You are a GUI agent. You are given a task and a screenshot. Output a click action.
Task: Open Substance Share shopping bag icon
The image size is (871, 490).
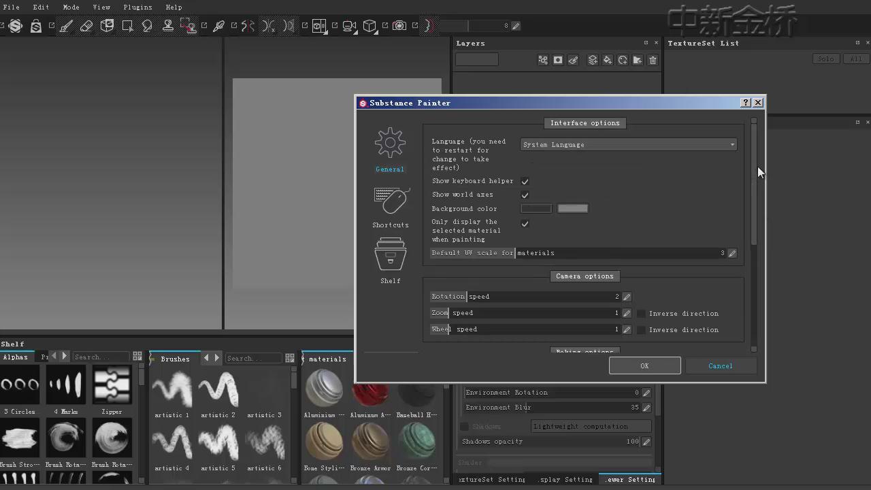(x=36, y=26)
